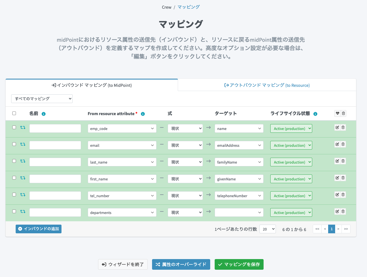Open lifecycle dropdown in first_name row
367x277 pixels.
[291, 179]
